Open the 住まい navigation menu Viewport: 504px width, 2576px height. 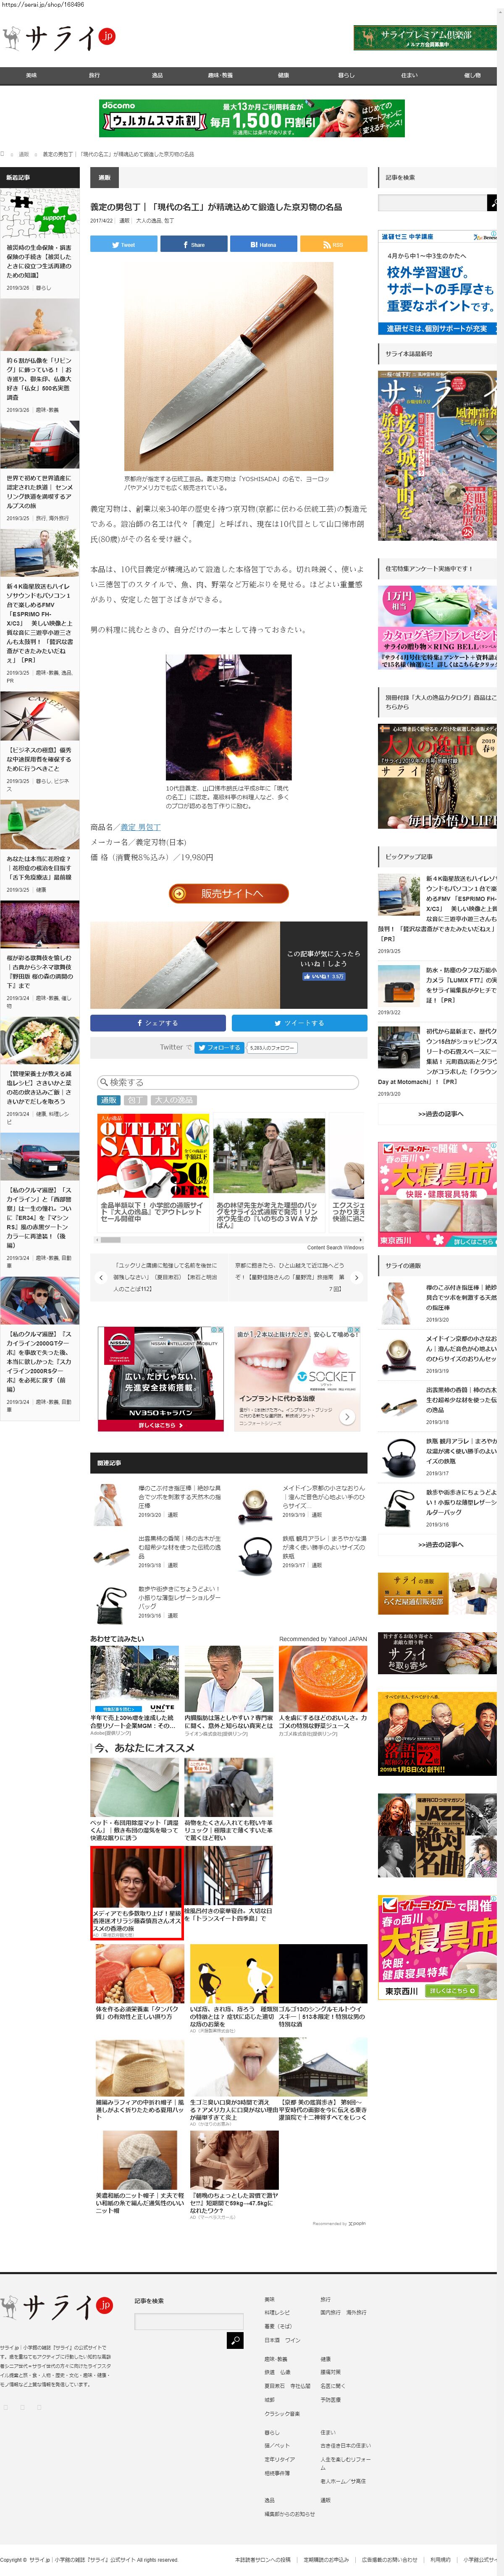[409, 75]
